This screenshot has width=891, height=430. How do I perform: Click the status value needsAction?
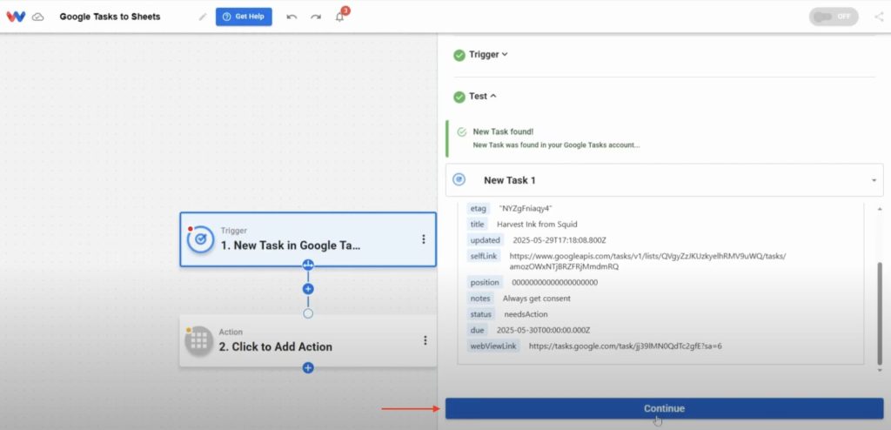click(526, 314)
